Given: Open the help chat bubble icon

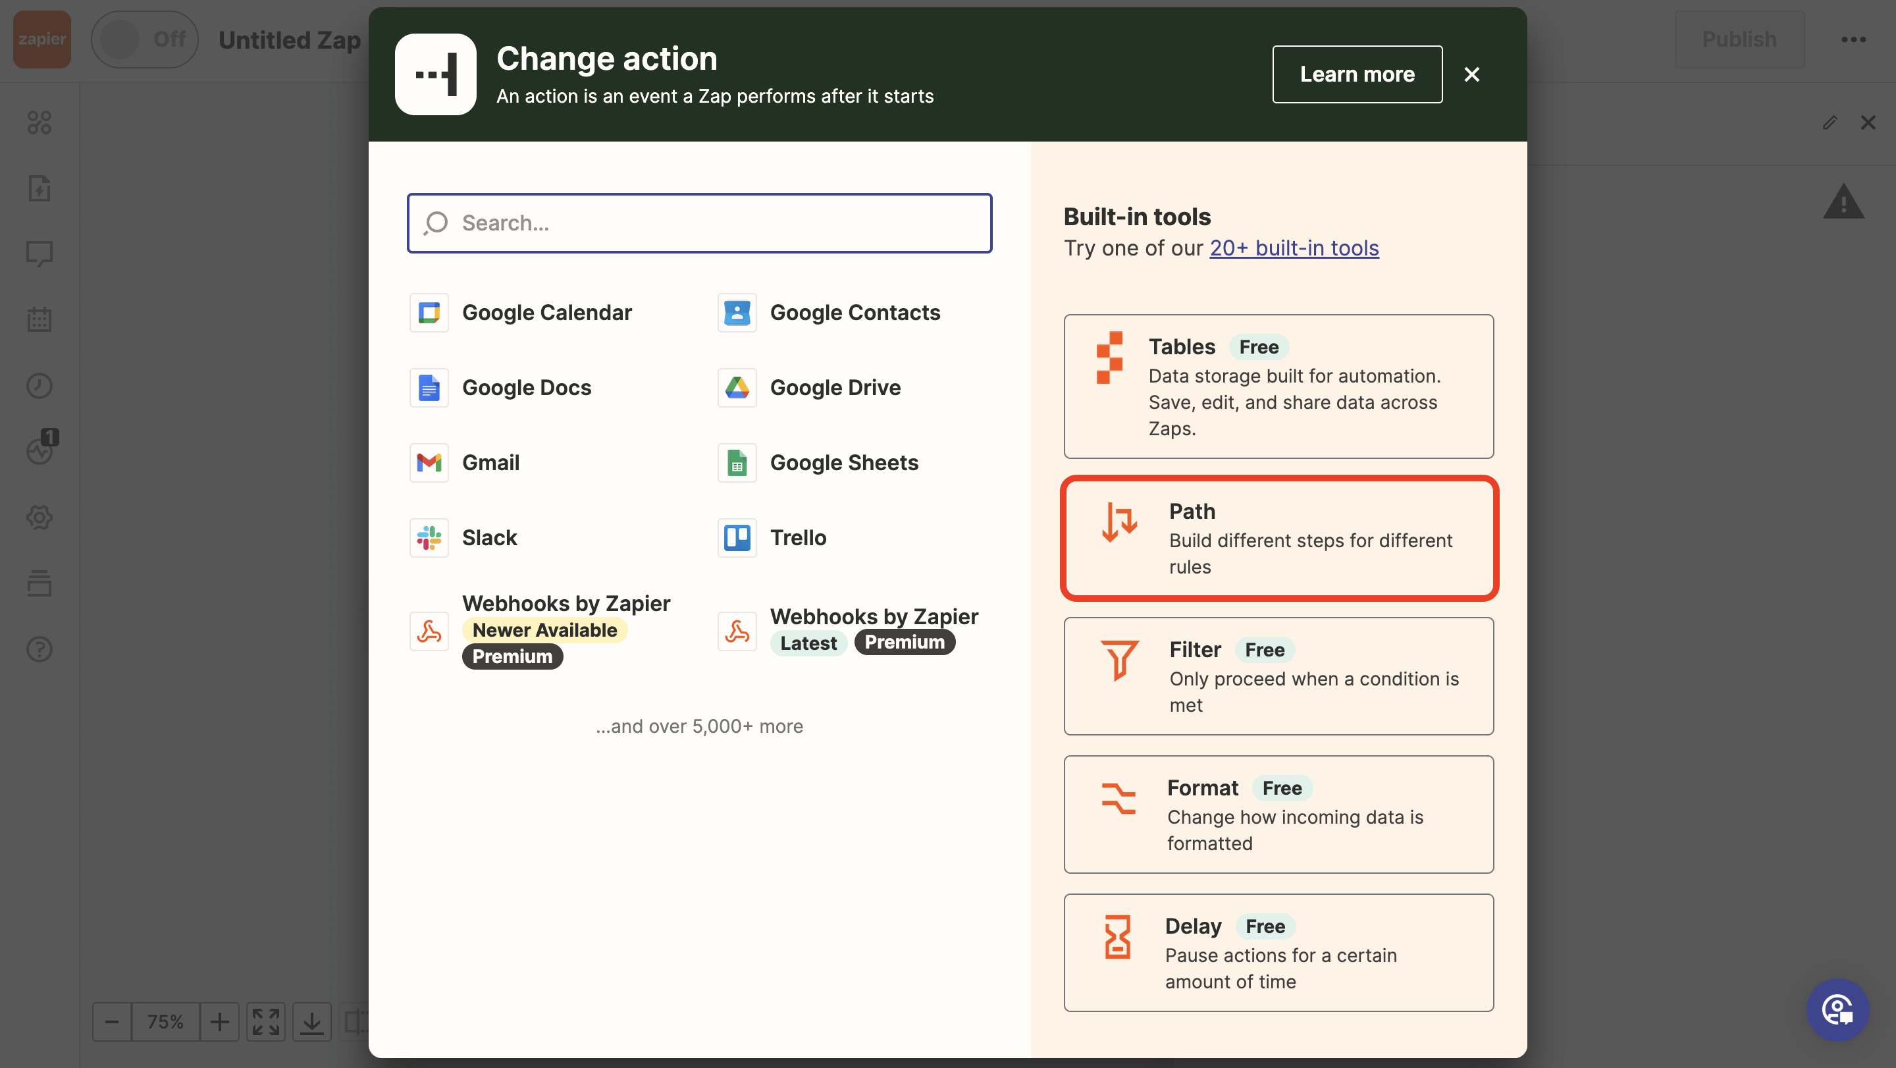Looking at the screenshot, I should (1837, 1009).
